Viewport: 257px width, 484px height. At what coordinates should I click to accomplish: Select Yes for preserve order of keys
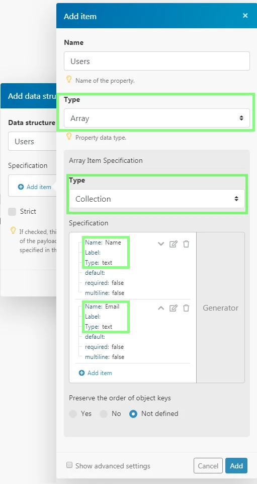[73, 413]
